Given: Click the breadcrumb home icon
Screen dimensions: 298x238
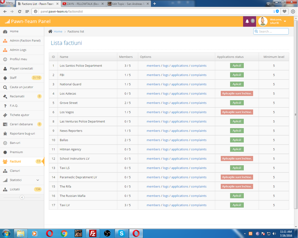Looking at the screenshot, I should (50, 31).
